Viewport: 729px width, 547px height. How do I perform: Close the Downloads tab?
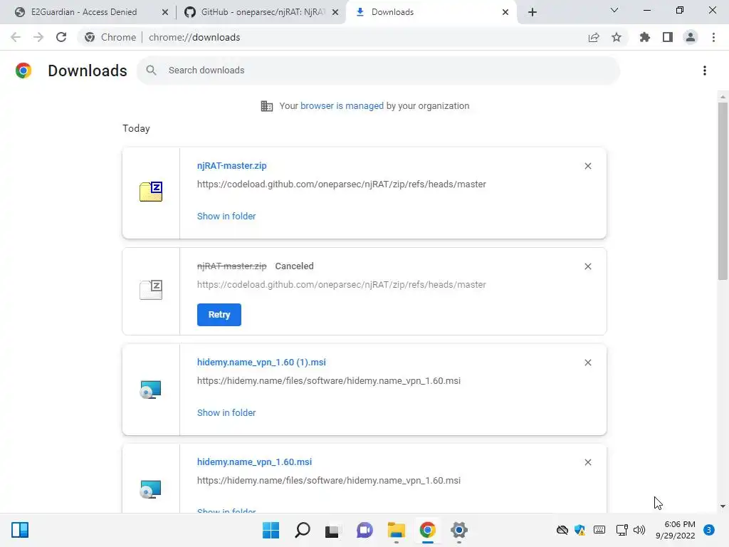pyautogui.click(x=505, y=12)
